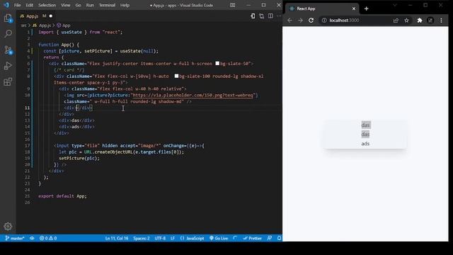This screenshot has width=453, height=255.
Task: Open the Selection menu
Action: (47, 5)
